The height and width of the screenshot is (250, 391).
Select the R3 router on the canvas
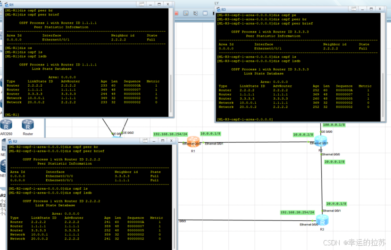click(322, 220)
